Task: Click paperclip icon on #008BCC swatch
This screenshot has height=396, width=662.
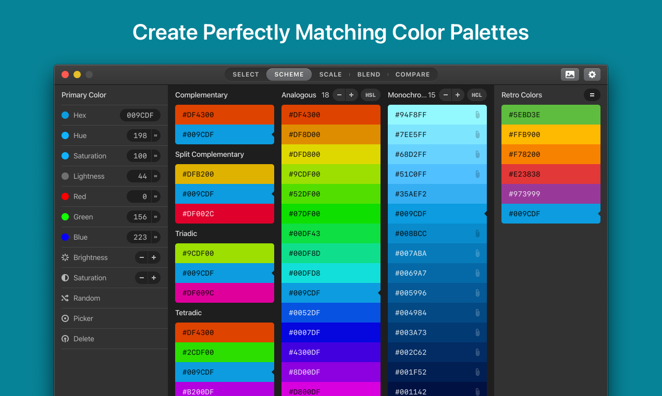Action: pos(477,233)
